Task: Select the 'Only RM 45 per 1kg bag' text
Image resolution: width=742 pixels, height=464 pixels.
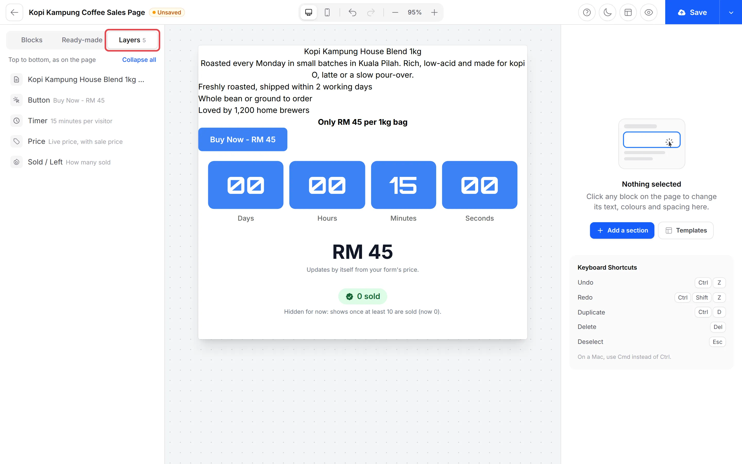Action: 362,122
